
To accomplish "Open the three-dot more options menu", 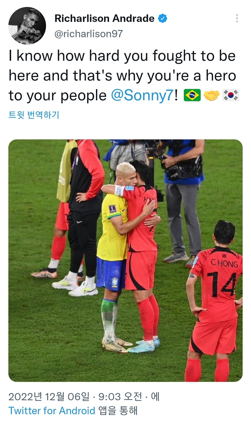I will point(237,18).
